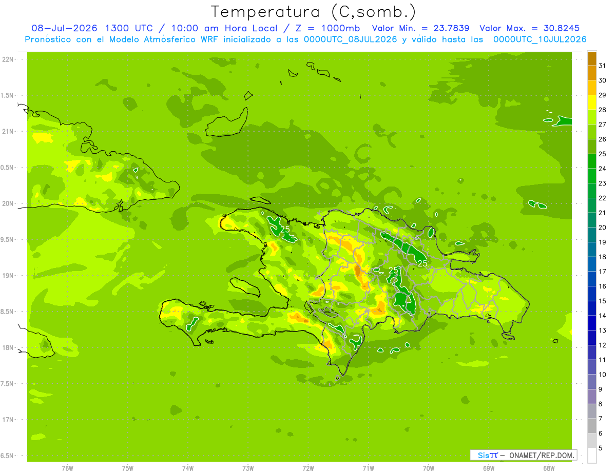
Task: Click the '20N' latitude label
Action: 8,203
